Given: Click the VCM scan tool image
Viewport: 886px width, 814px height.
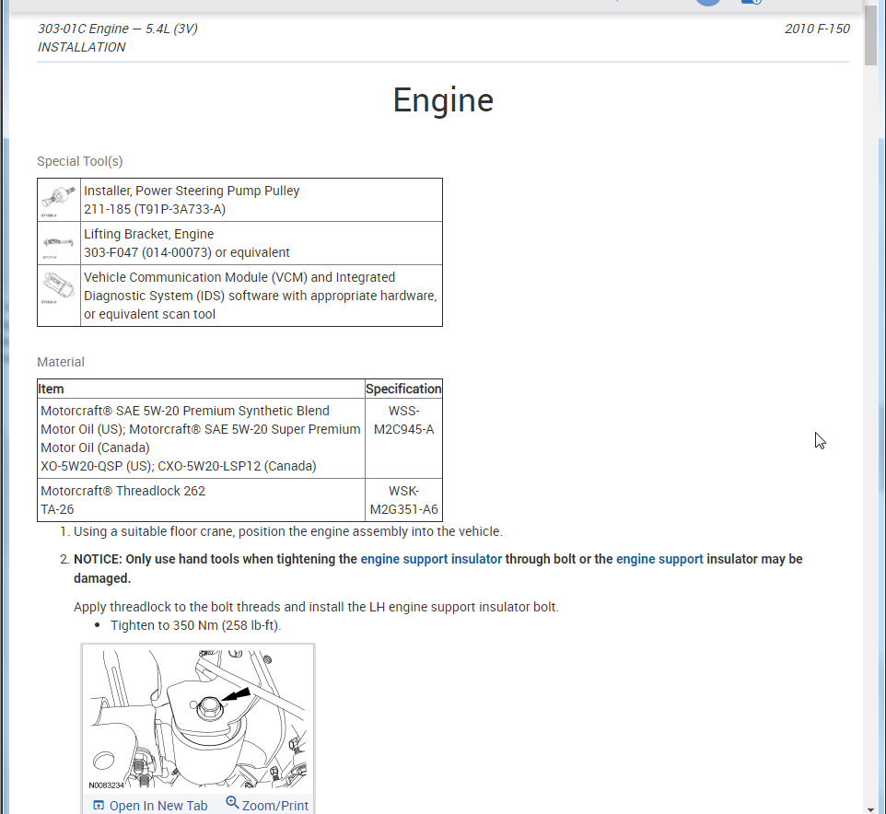Looking at the screenshot, I should click(58, 287).
